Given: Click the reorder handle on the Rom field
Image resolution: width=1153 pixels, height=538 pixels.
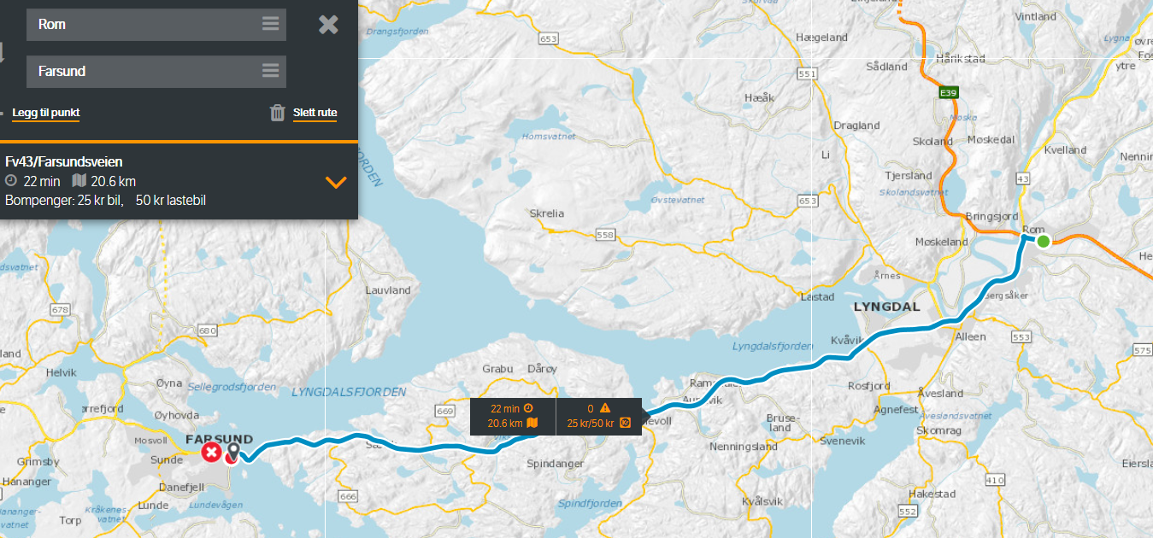Looking at the screenshot, I should click(x=270, y=24).
